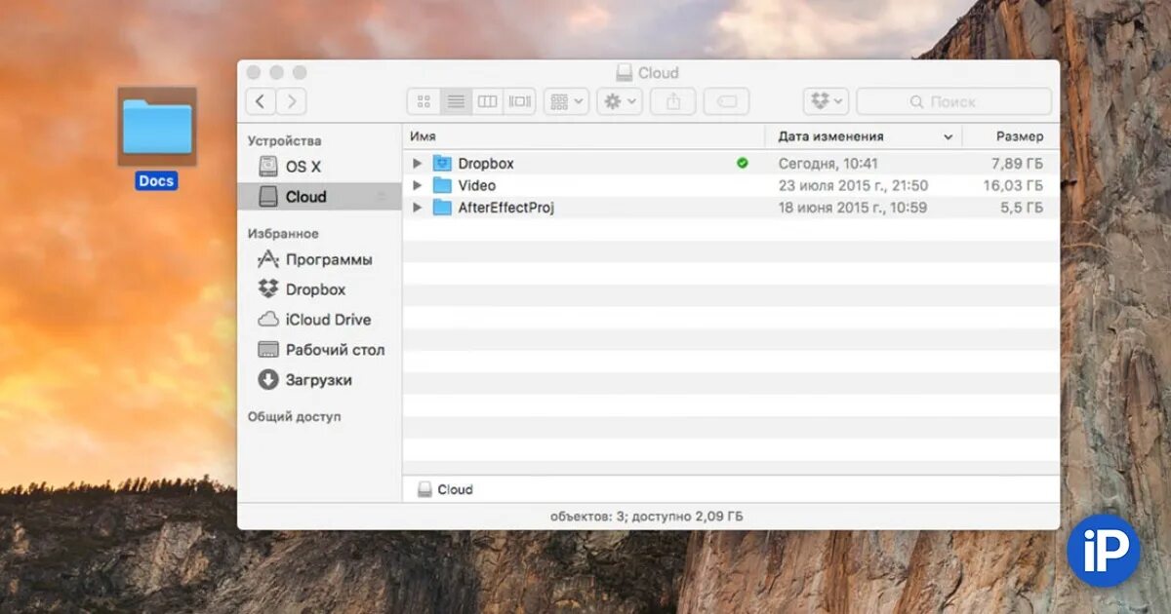Expand the AfterEffectProj folder disclosure triangle

pos(418,208)
